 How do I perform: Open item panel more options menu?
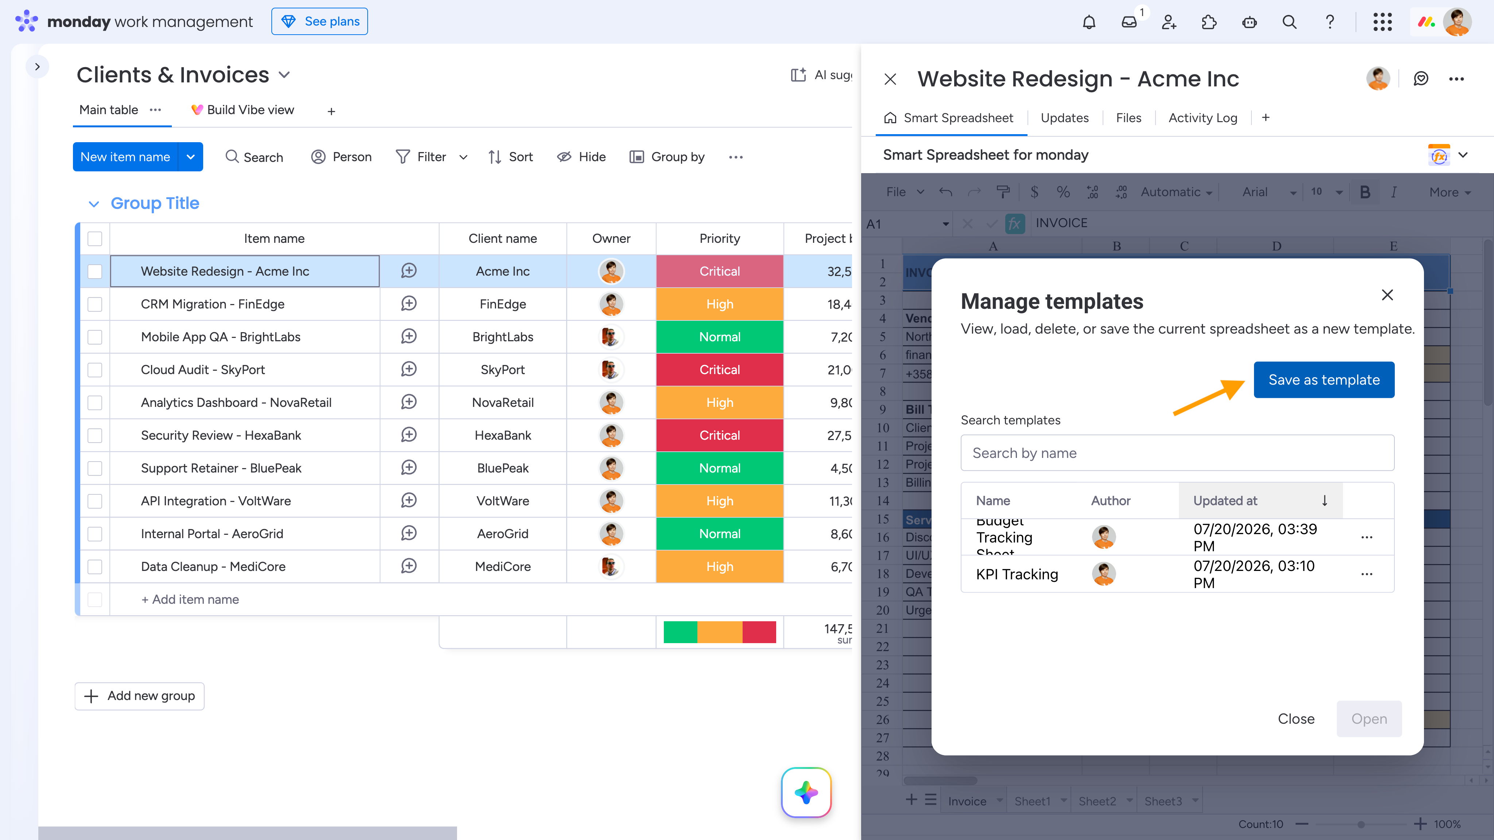[1456, 79]
